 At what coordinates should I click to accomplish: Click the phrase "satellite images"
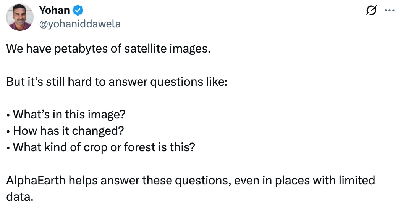[167, 49]
